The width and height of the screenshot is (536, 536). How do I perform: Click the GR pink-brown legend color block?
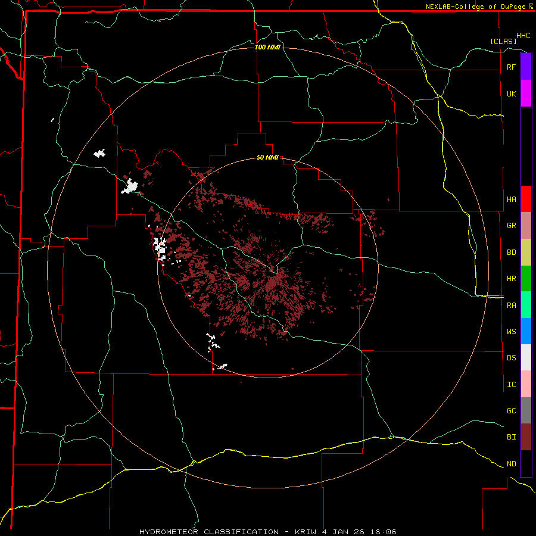526,226
